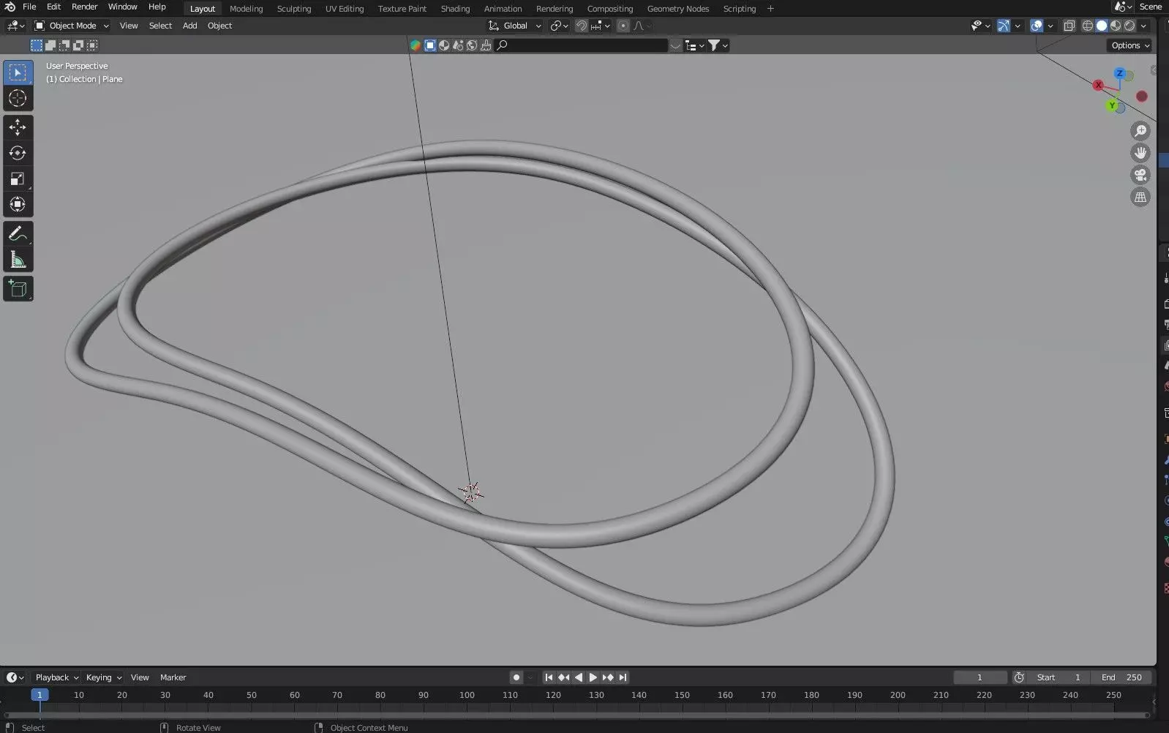The height and width of the screenshot is (733, 1169).
Task: Open the pivot point dropdown
Action: point(560,26)
